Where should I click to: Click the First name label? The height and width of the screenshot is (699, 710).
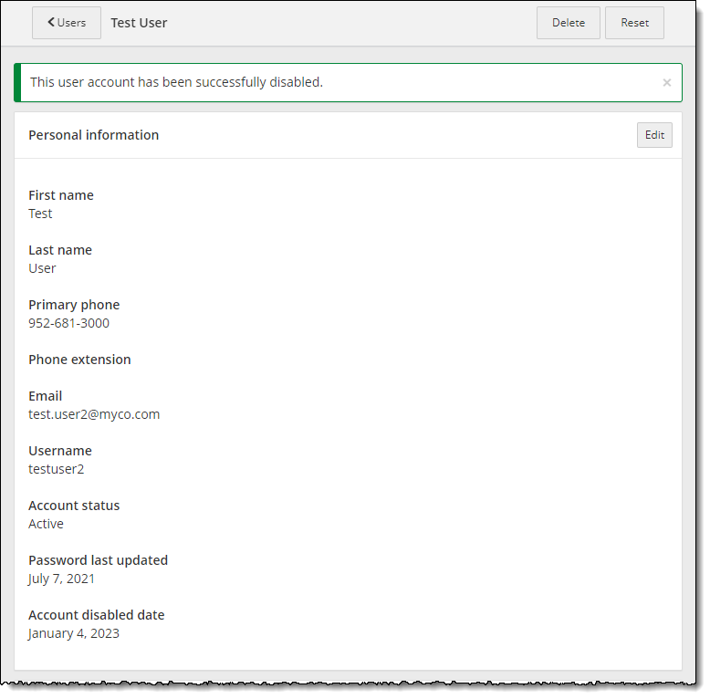61,195
